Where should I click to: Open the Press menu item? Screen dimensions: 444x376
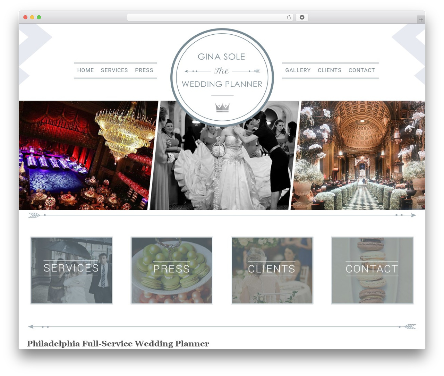[x=144, y=70]
